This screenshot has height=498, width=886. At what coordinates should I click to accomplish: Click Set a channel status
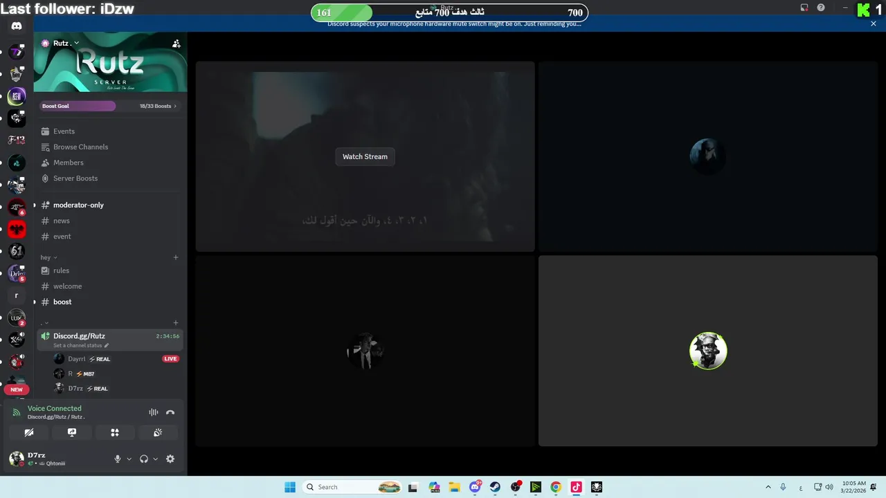[81, 345]
